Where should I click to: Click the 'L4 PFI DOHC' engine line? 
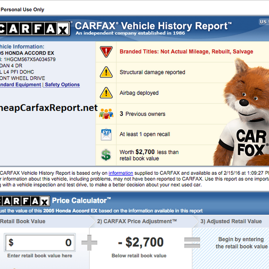coord(19,72)
